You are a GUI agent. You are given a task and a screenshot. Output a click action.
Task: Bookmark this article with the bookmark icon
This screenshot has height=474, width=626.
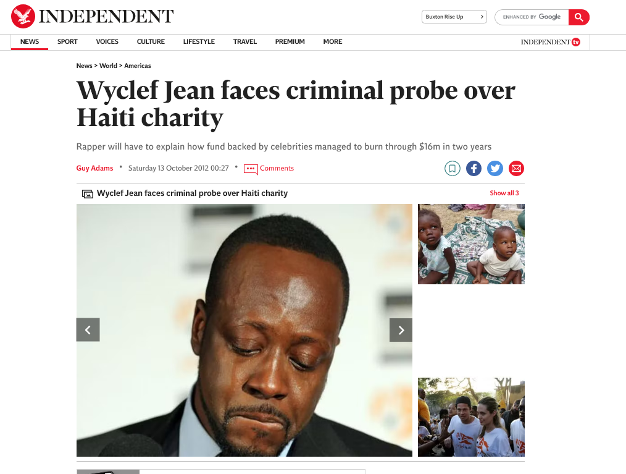click(453, 168)
